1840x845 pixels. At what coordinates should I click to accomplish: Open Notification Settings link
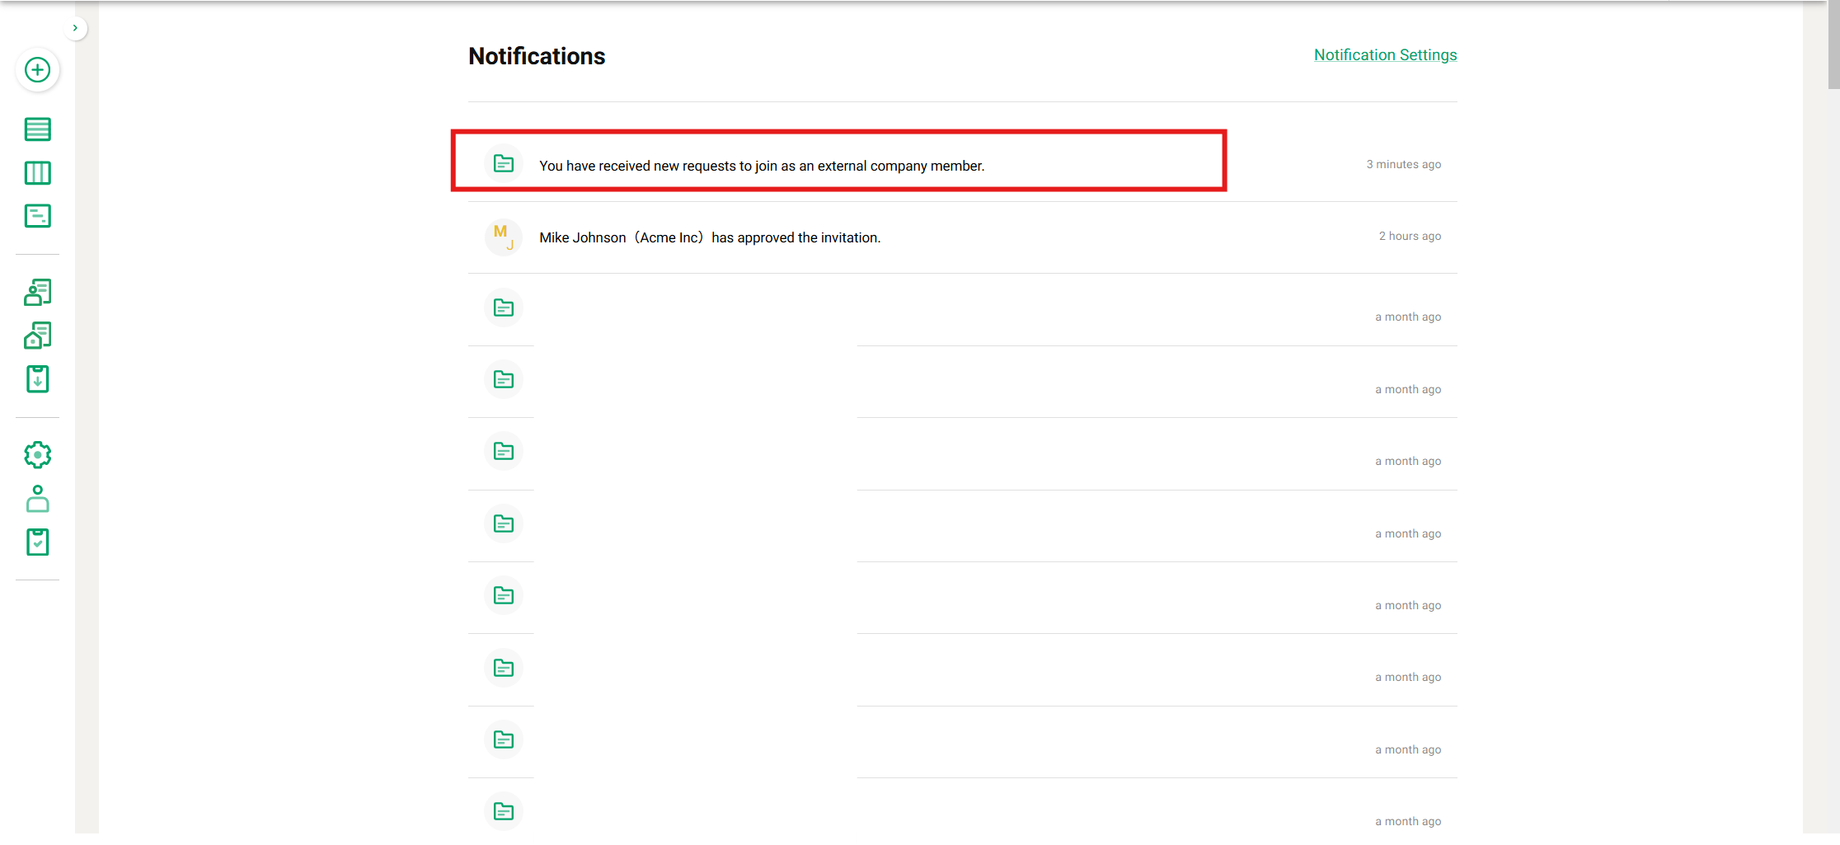pyautogui.click(x=1385, y=55)
